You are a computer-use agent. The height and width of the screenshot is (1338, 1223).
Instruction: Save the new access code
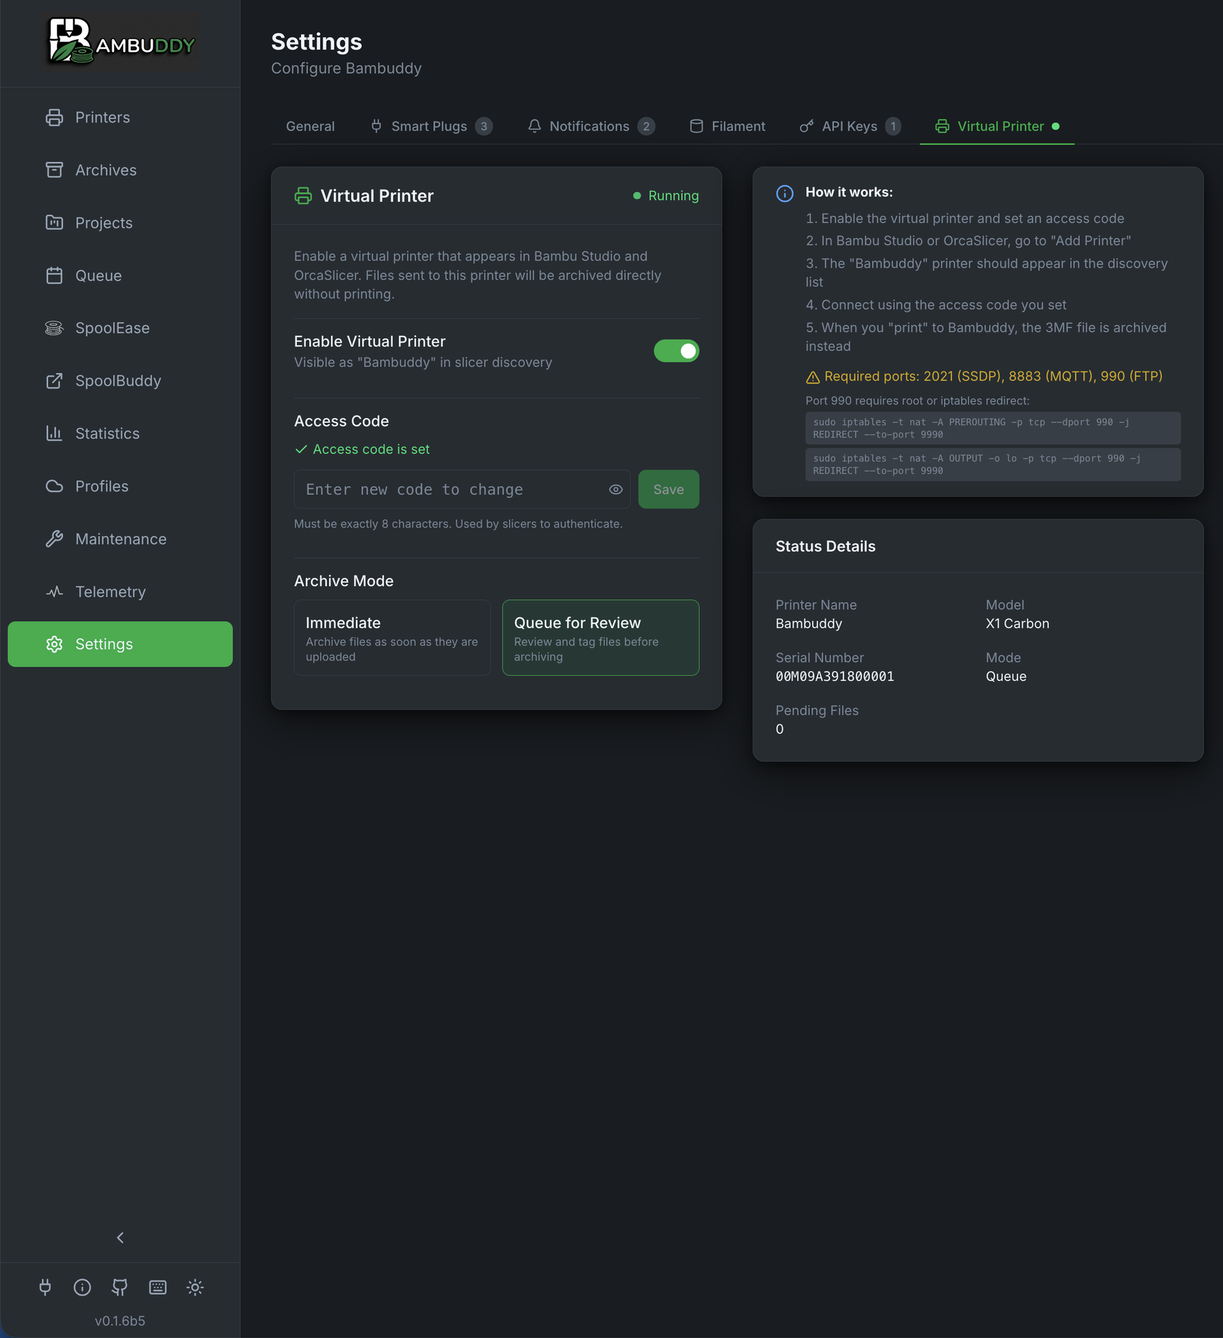pyautogui.click(x=668, y=489)
